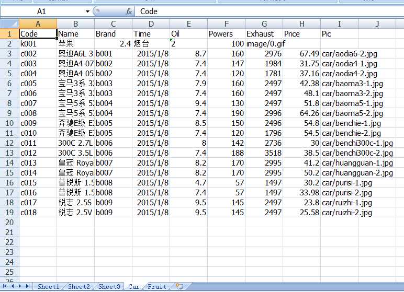The image size is (404, 292).
Task: Select column I header
Action: pos(339,24)
